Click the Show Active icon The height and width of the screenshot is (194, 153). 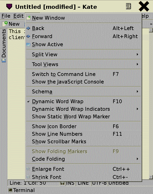tap(28, 44)
